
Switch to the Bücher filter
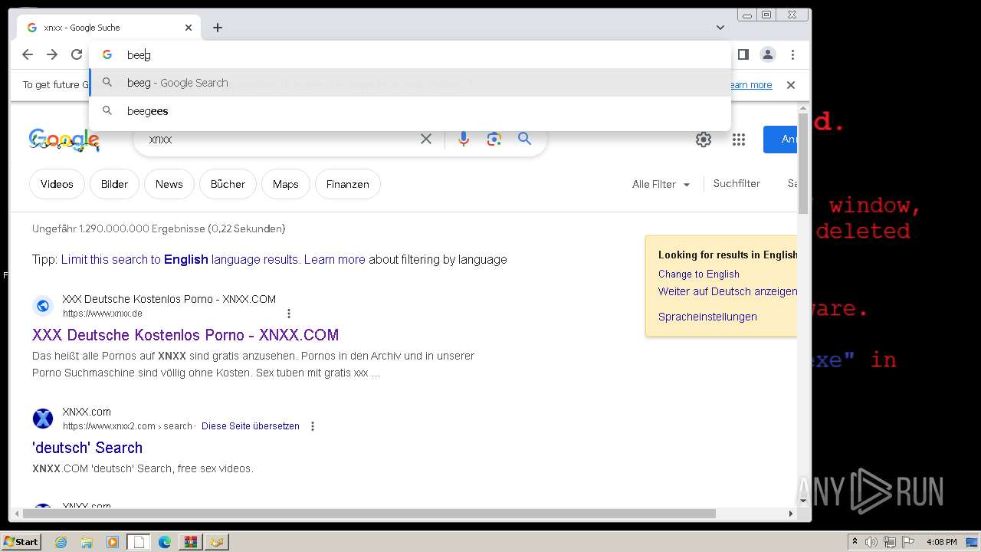point(228,184)
